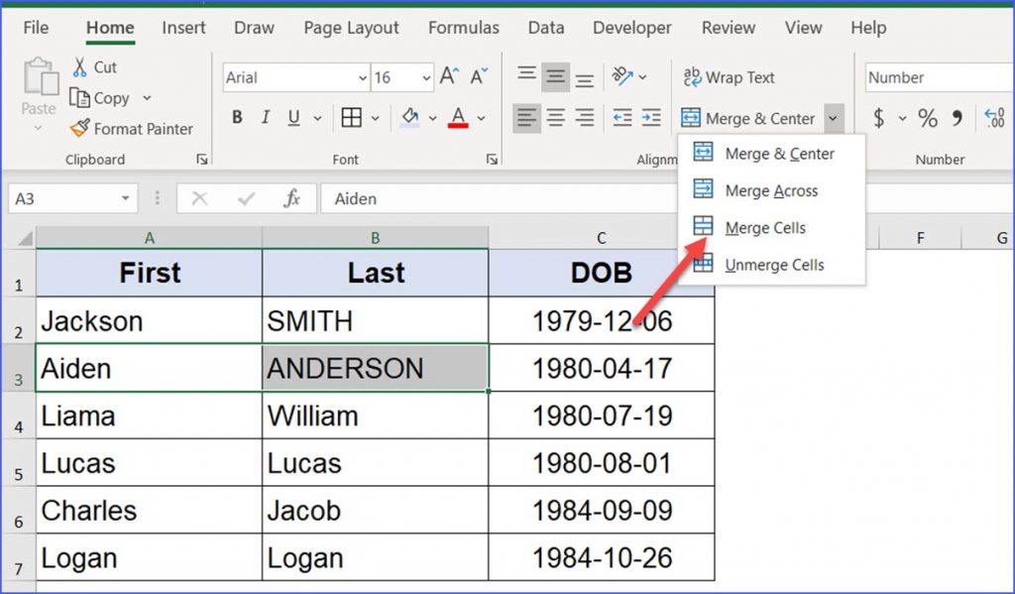Open the font name dropdown
1015x594 pixels.
361,77
